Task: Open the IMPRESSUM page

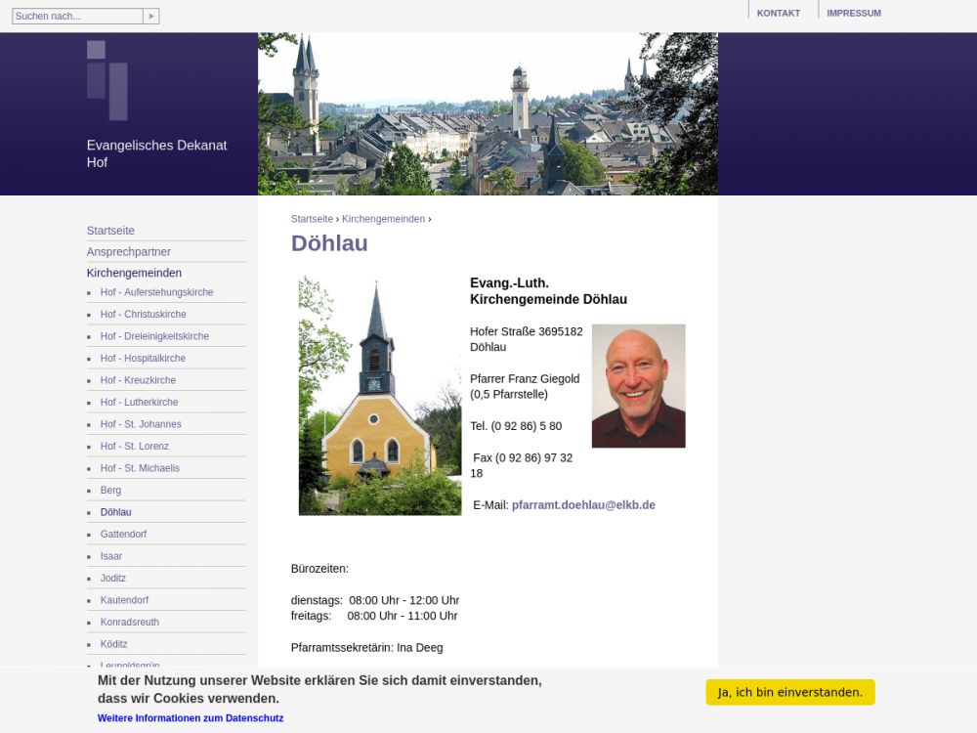Action: point(853,14)
